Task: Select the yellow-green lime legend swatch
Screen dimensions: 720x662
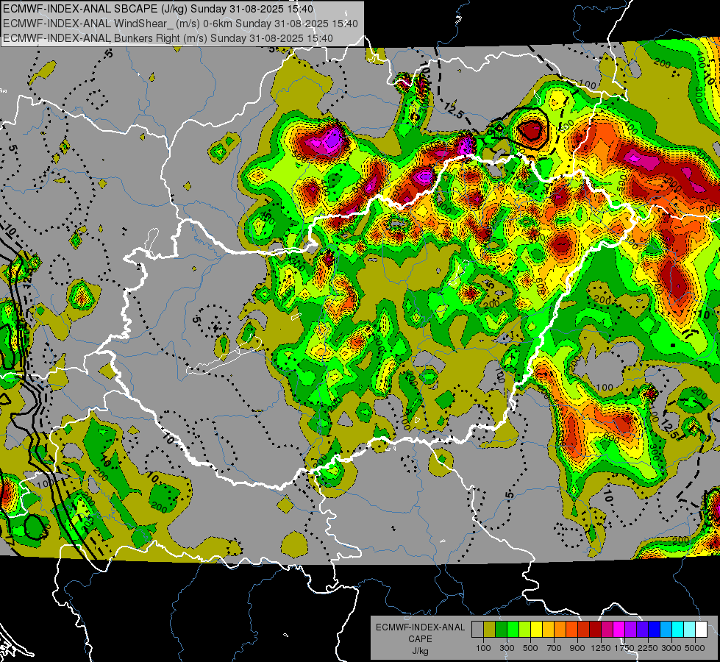Action: coord(524,630)
